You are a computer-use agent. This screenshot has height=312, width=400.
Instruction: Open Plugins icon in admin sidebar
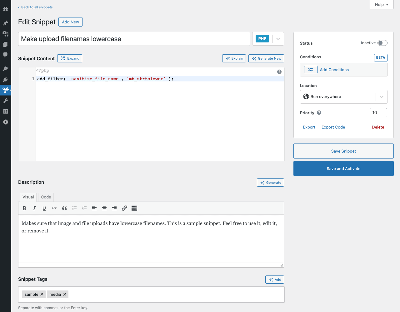click(5, 80)
